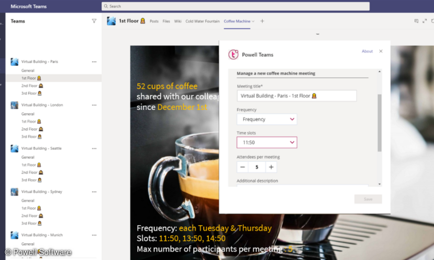
Task: Open more options for Virtual Building - London
Action: click(94, 105)
